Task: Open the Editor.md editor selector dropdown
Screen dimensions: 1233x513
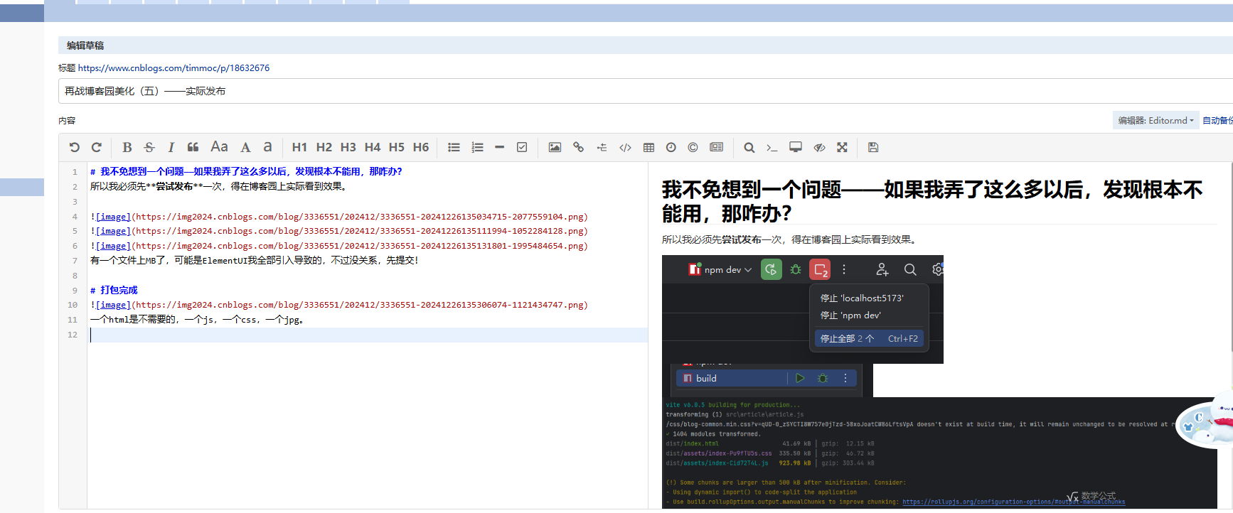Action: click(x=1155, y=120)
